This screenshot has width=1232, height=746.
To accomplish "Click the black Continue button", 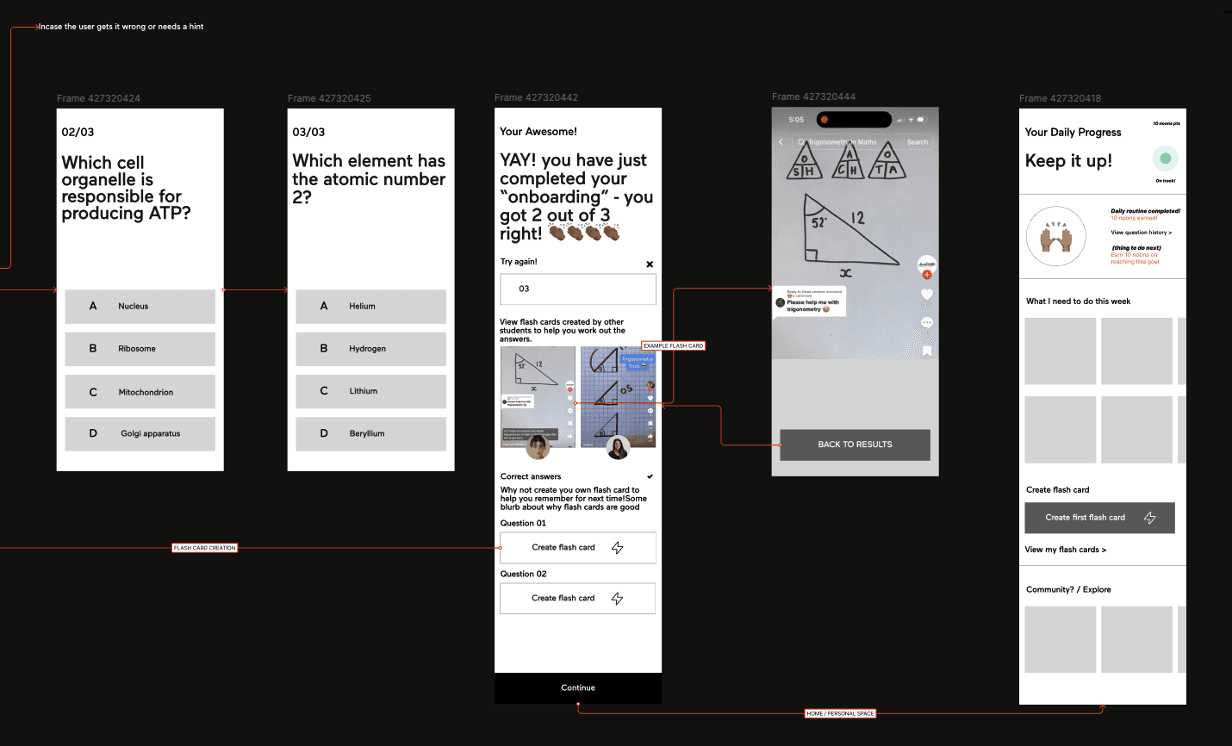I will (x=578, y=688).
